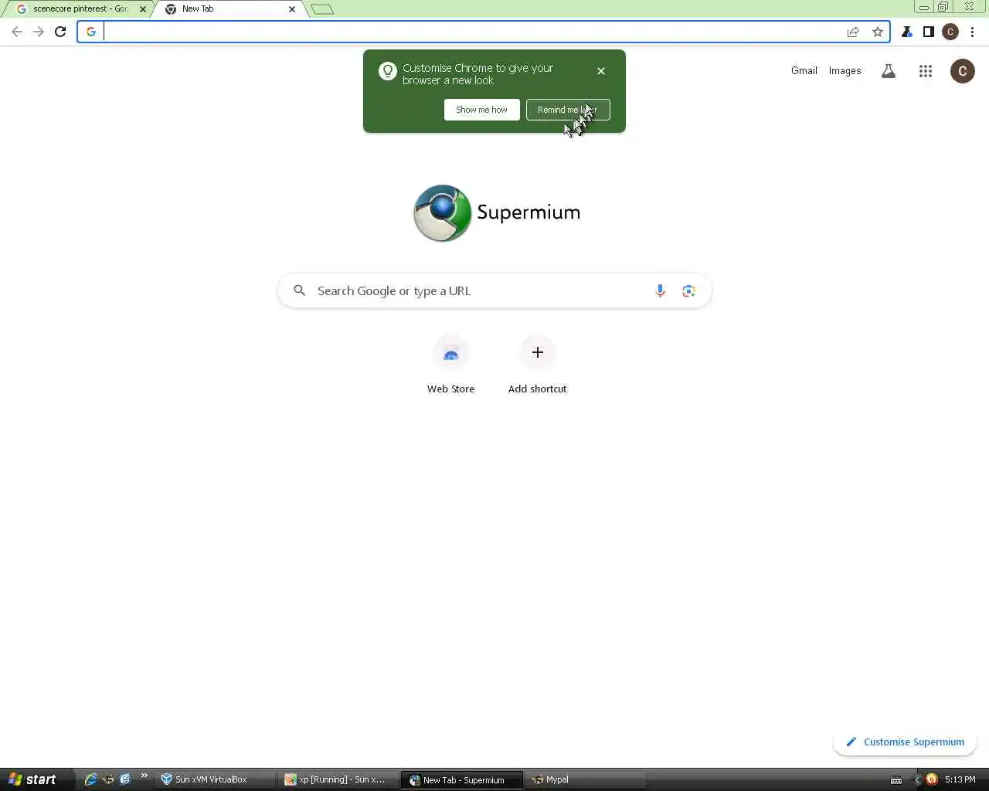Click the keyboard icon in the system tray
989x791 pixels.
tap(896, 780)
